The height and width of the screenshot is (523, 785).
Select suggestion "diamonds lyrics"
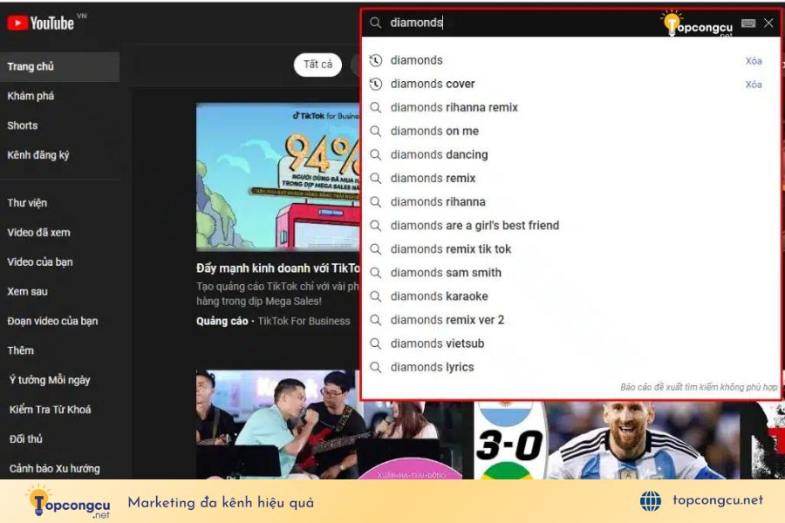tap(432, 367)
